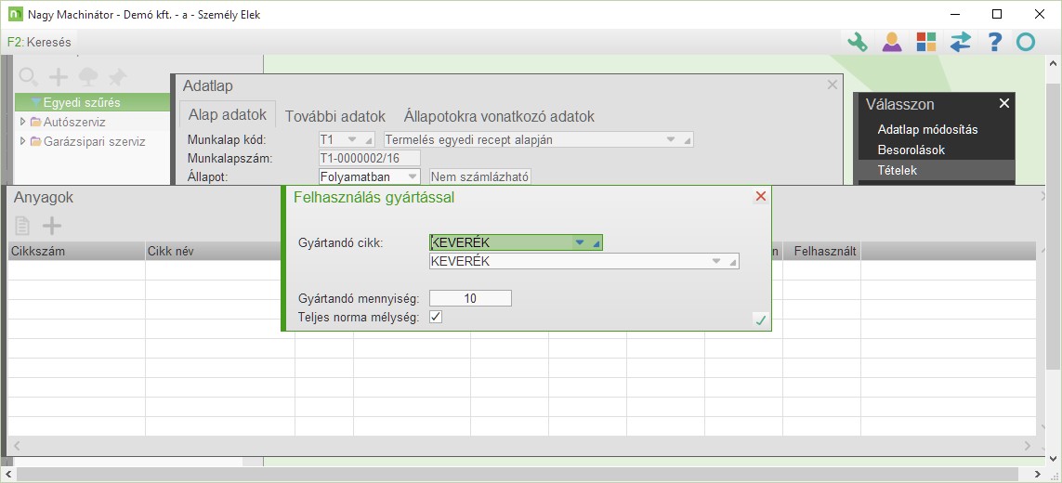Open the Gyártandó cikk KEVERÉK dropdown arrow
Image resolution: width=1062 pixels, height=483 pixels.
point(580,242)
